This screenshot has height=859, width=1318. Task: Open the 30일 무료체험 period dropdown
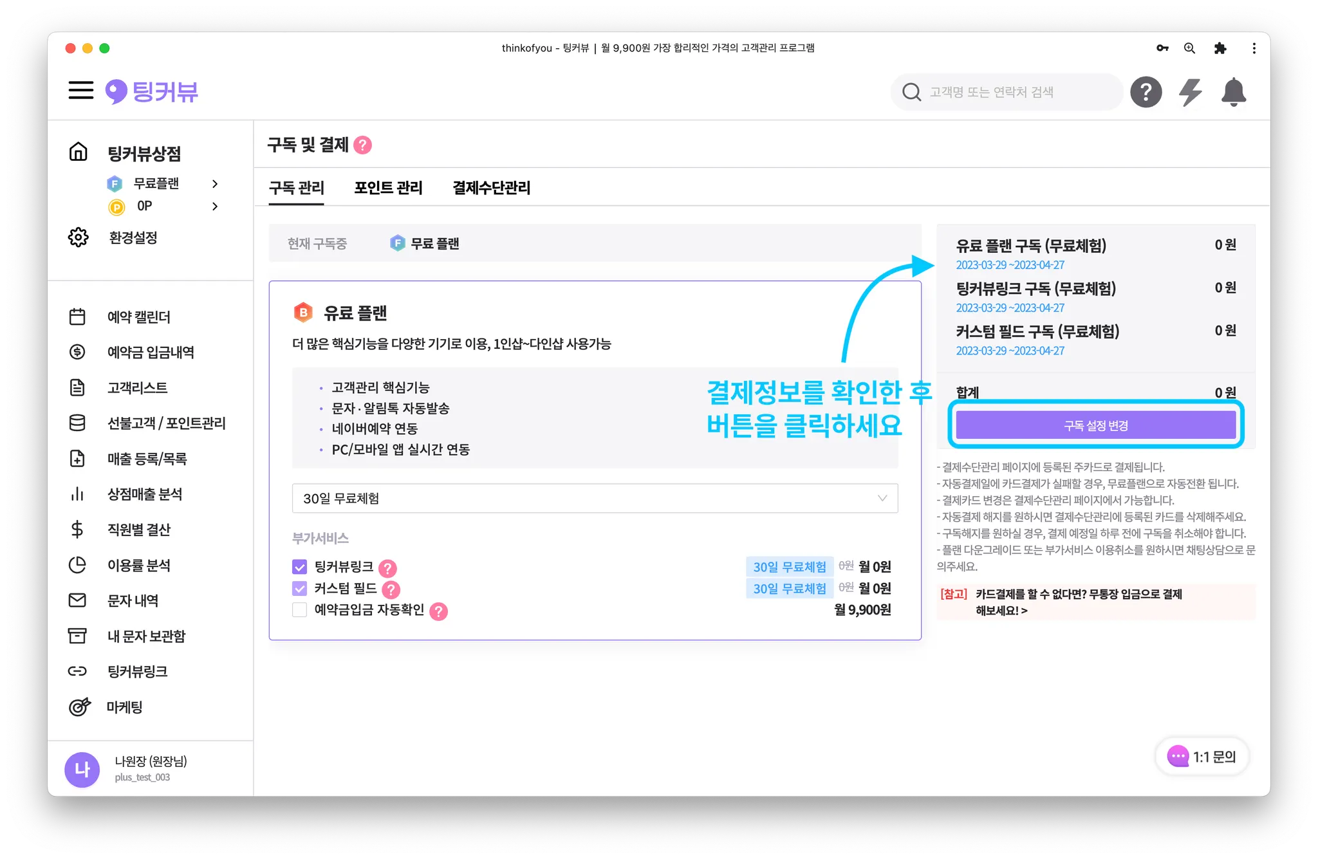tap(594, 498)
